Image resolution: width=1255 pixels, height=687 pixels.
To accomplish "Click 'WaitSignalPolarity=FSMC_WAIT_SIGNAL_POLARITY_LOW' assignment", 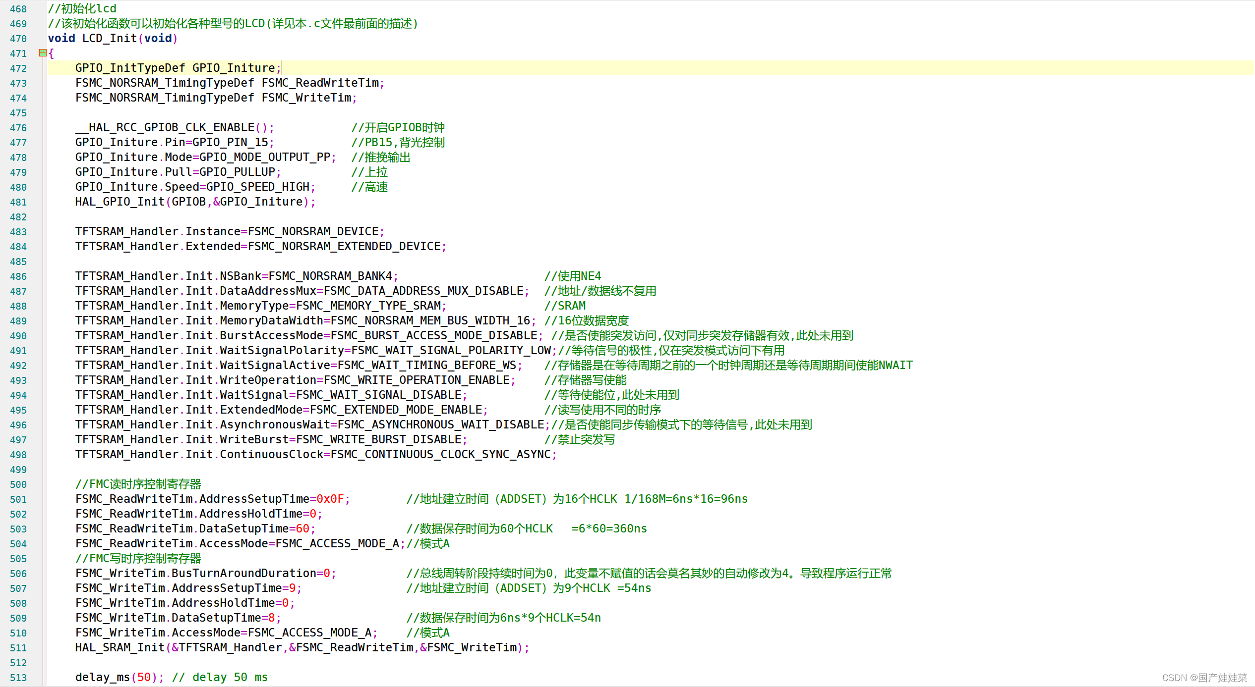I will [x=385, y=350].
